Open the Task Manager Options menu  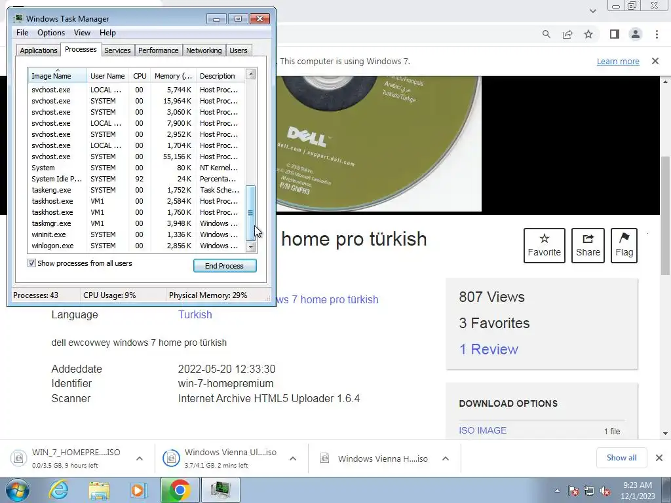(51, 33)
